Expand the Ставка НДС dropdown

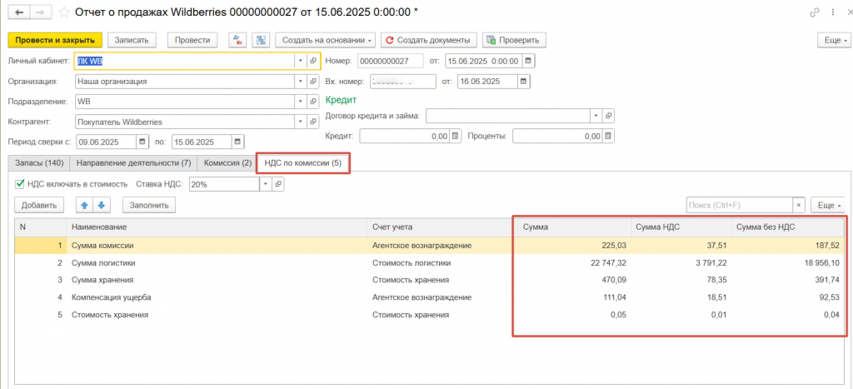click(x=266, y=184)
